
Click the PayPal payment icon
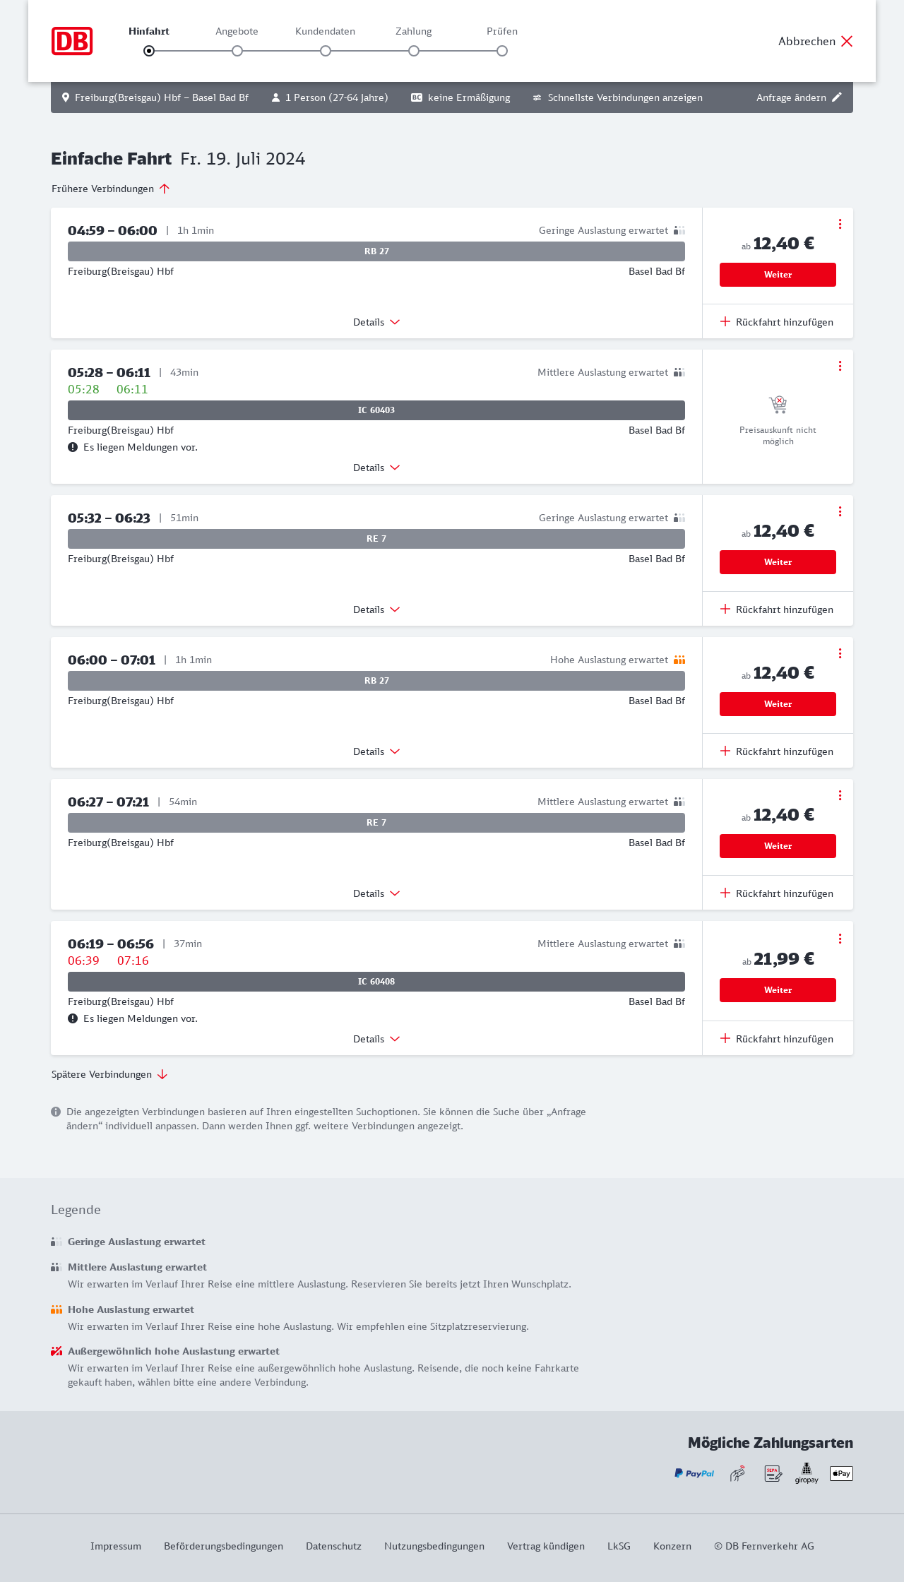tap(694, 1473)
